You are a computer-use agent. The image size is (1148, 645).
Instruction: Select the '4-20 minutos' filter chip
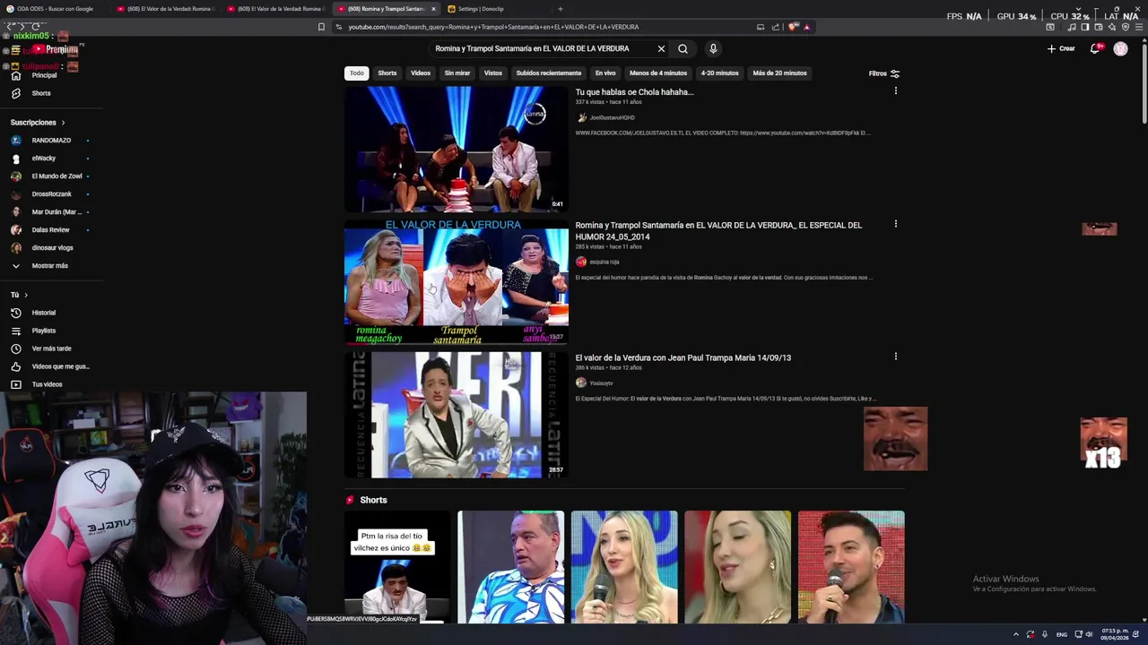[720, 73]
